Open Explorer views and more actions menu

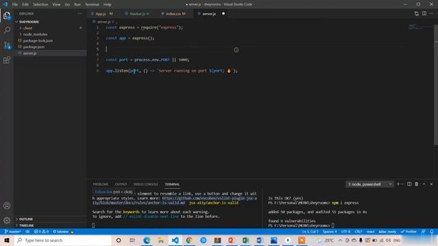pos(80,14)
